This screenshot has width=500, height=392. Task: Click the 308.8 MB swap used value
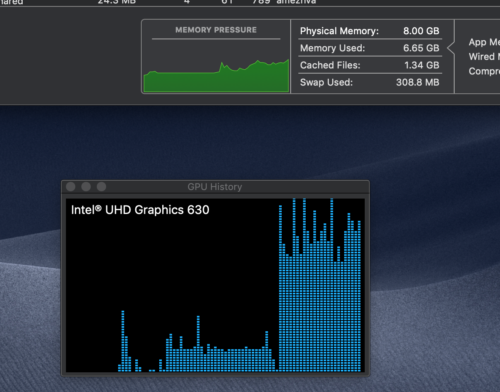point(417,83)
